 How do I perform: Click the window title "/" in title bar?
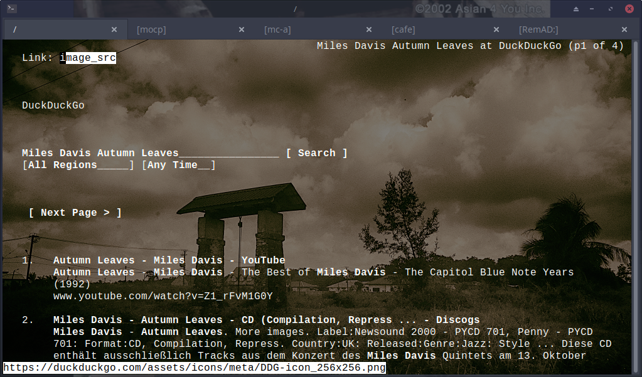(295, 9)
